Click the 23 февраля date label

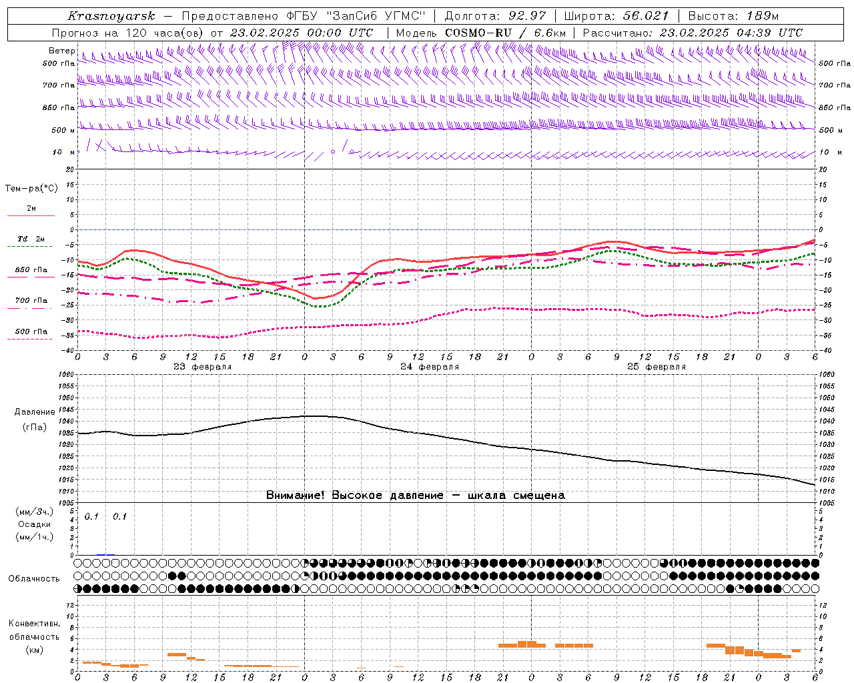pos(203,367)
